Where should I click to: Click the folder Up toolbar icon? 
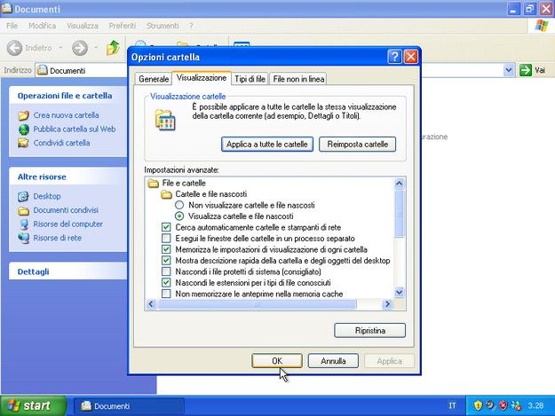(x=113, y=48)
